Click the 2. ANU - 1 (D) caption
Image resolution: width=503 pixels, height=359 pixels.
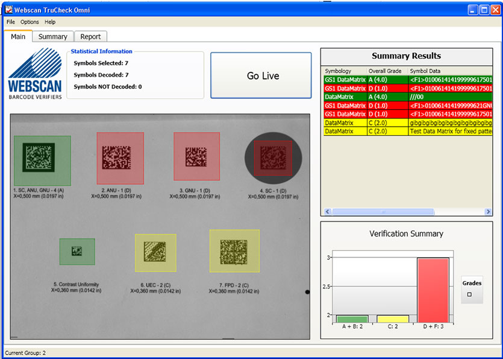[116, 191]
